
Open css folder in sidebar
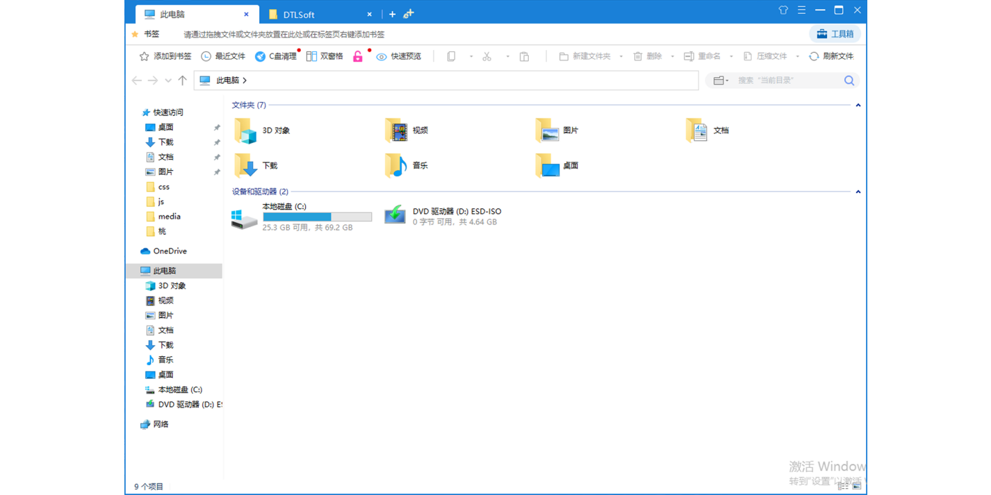(x=158, y=187)
